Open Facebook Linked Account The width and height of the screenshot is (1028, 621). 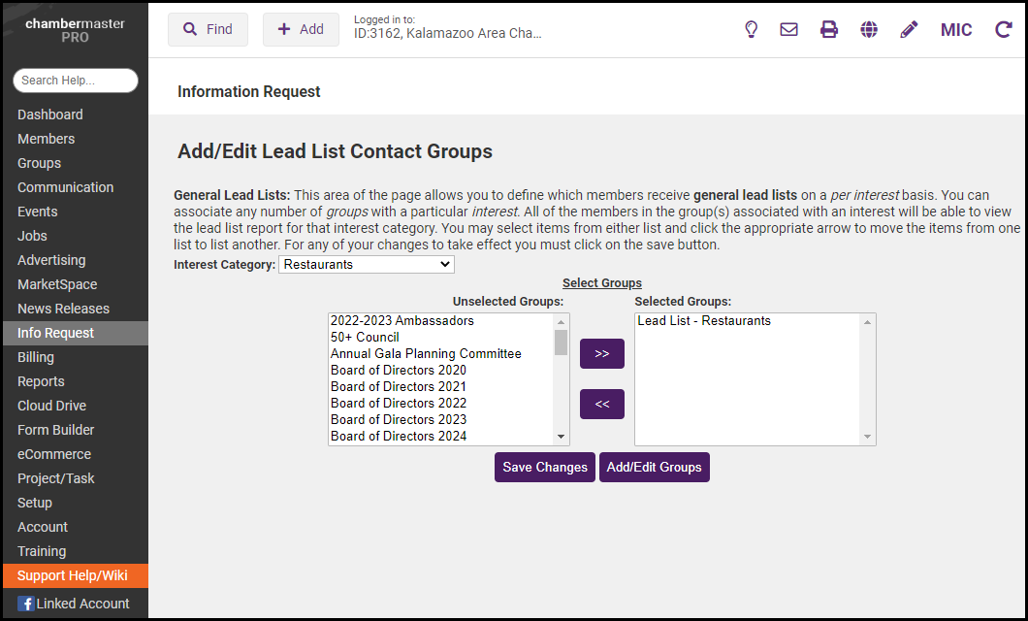pos(74,604)
